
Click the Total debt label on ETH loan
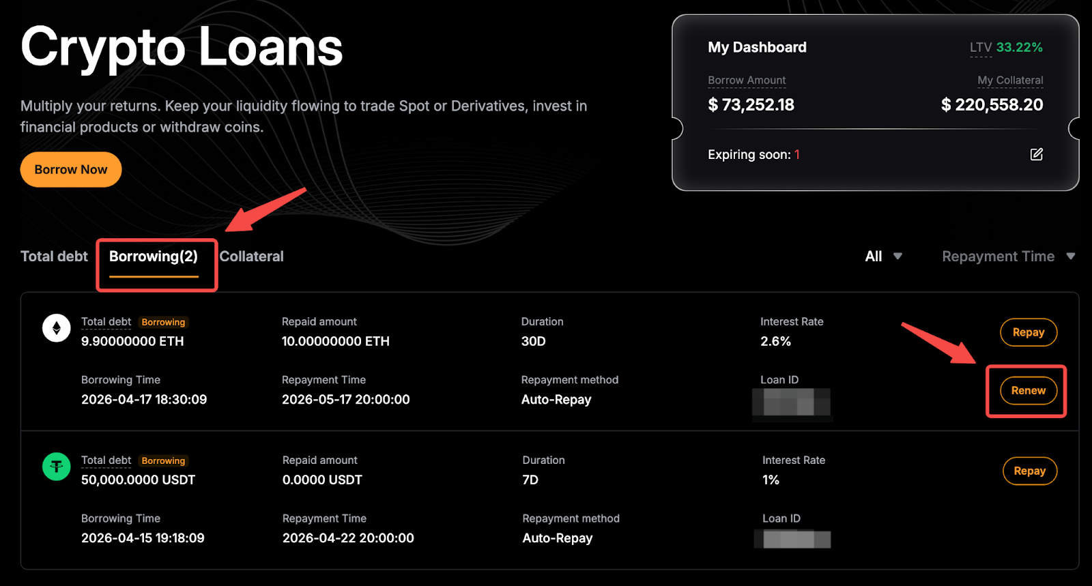pos(106,322)
